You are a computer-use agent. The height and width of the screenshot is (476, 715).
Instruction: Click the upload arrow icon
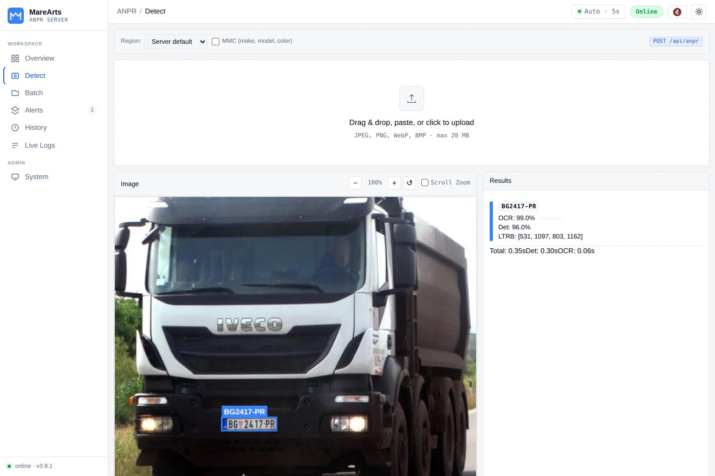point(412,98)
